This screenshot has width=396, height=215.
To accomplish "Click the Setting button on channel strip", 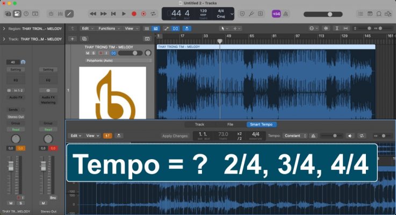I will tap(16, 70).
